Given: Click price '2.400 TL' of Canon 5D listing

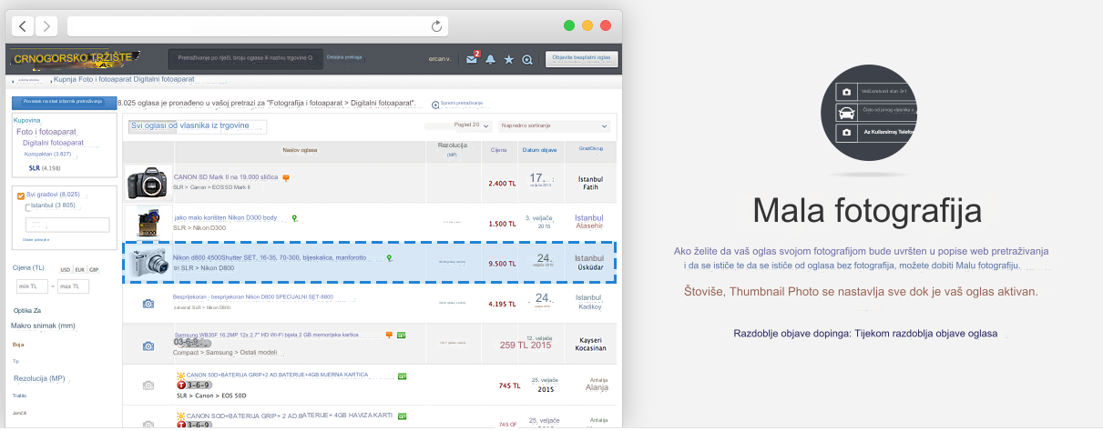Looking at the screenshot, I should [x=503, y=183].
